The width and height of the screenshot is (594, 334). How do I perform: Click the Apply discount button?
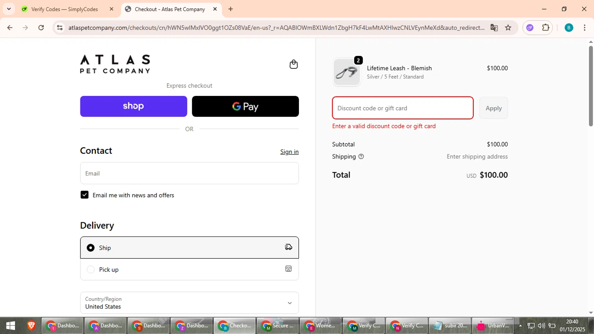[x=493, y=108]
